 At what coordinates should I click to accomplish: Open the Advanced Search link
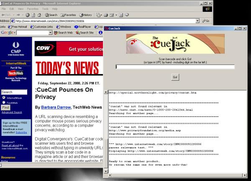point(11,112)
